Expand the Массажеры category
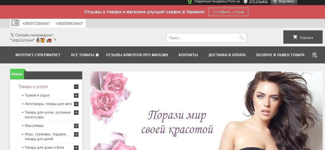This screenshot has width=325, height=150. click(76, 126)
